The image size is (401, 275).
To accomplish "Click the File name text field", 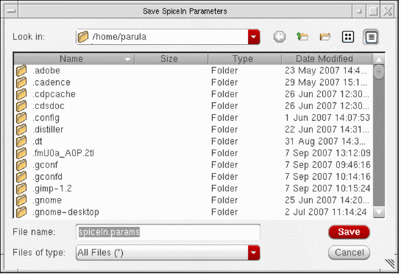I will 168,232.
